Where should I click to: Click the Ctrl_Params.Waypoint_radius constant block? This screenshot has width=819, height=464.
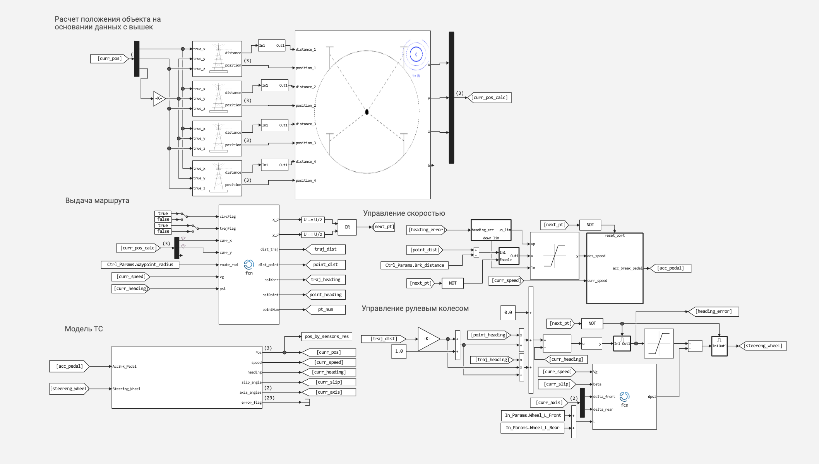140,265
